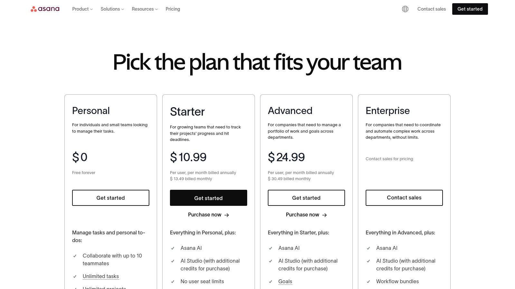Image resolution: width=515 pixels, height=289 pixels.
Task: Click Get started on the Personal plan
Action: point(111,197)
